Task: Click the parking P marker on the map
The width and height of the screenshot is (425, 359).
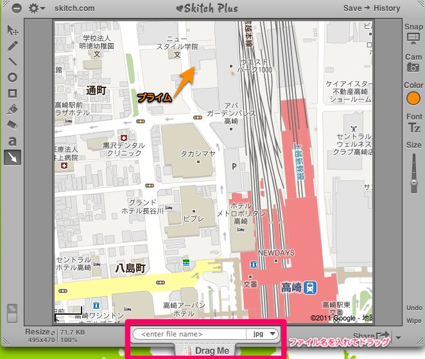Action: (234, 166)
